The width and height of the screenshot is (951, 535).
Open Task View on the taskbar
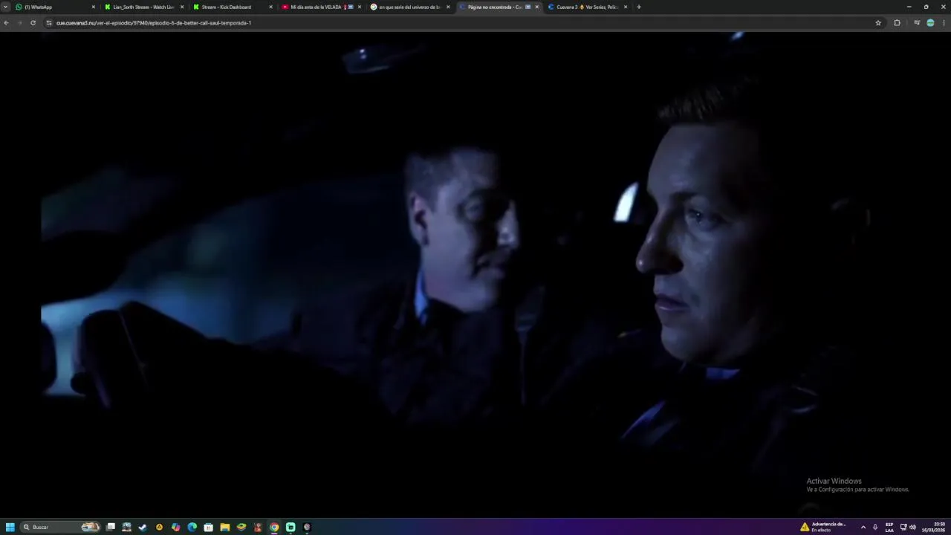click(111, 527)
